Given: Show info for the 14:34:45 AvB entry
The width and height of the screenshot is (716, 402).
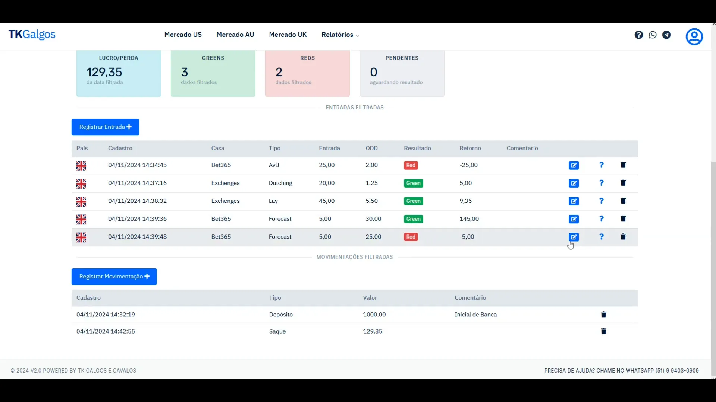Looking at the screenshot, I should coord(601,165).
